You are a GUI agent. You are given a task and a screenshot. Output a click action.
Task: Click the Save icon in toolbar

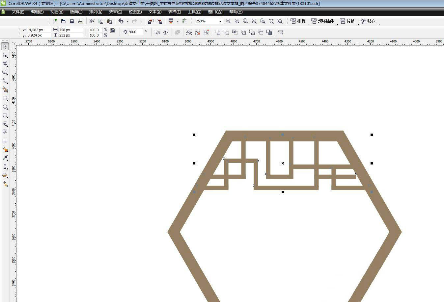72,21
